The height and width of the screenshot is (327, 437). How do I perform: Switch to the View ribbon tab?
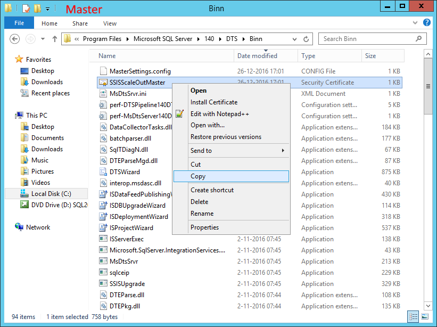pos(110,23)
